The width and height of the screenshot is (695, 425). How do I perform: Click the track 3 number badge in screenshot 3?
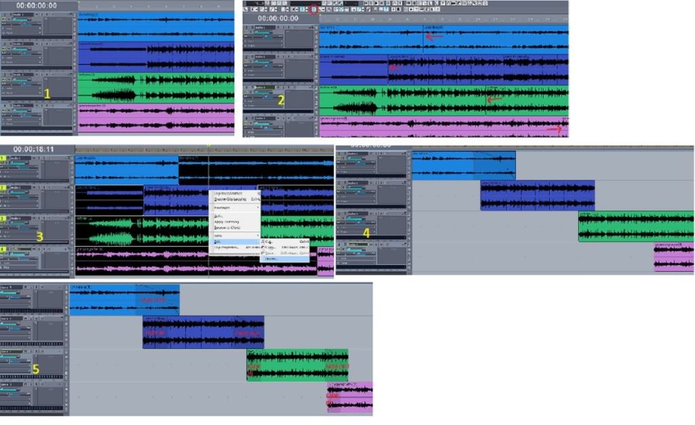[3, 219]
